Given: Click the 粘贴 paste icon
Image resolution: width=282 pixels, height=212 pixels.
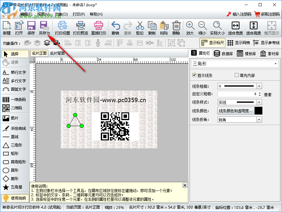Looking at the screenshot, I should click(x=164, y=28).
